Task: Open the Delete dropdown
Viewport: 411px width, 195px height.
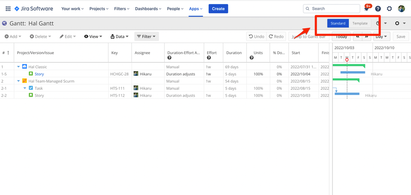Action: pos(40,37)
